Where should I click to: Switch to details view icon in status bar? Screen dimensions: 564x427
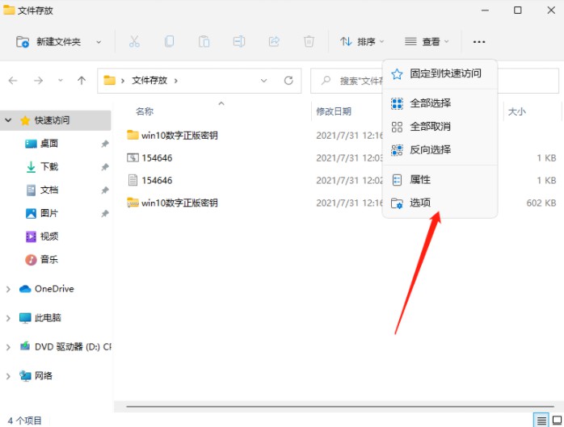[540, 420]
